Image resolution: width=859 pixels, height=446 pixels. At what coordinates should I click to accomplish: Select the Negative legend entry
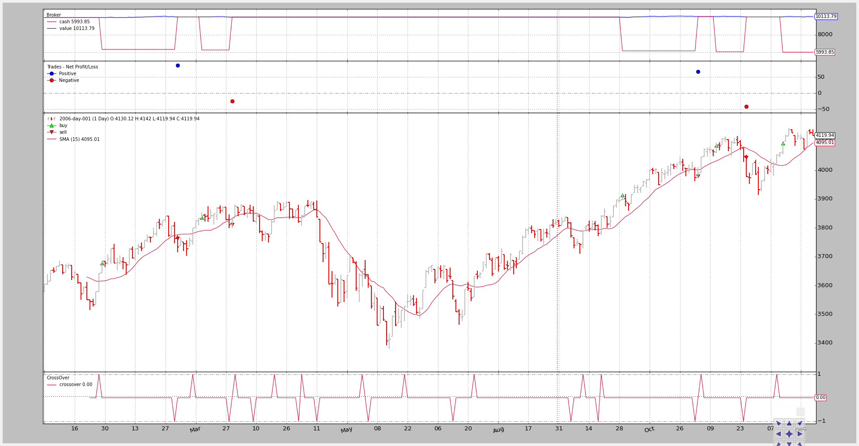(x=68, y=81)
